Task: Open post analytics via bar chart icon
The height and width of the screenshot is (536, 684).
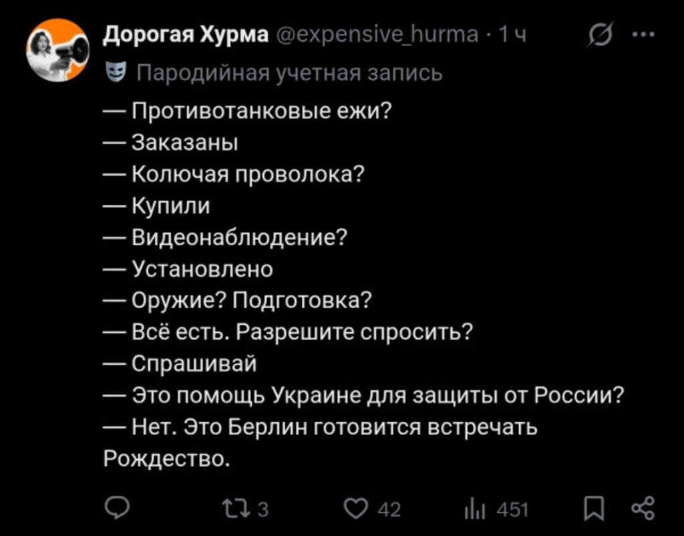Action: click(474, 511)
